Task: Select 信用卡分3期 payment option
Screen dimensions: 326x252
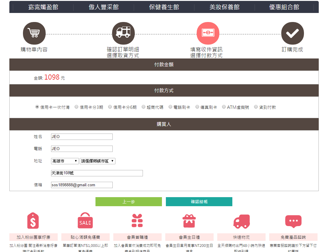Action: coord(76,107)
